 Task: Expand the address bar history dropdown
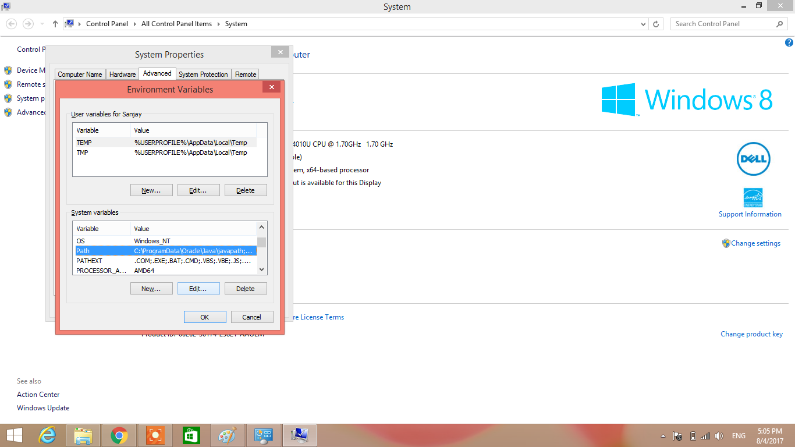(643, 24)
